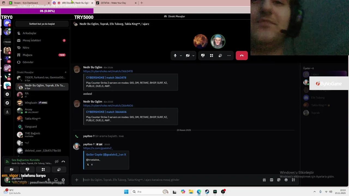Open user settings gear icon

(x=63, y=180)
